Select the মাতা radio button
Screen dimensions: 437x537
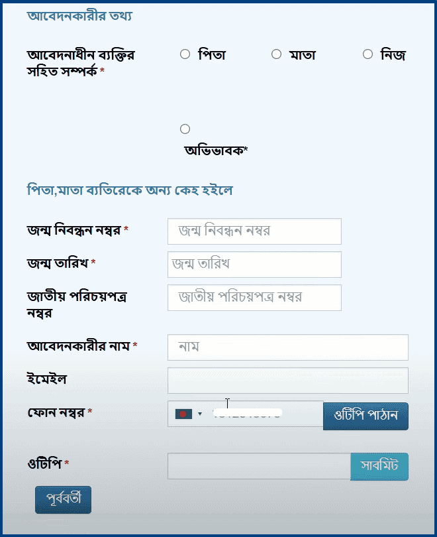click(x=275, y=54)
